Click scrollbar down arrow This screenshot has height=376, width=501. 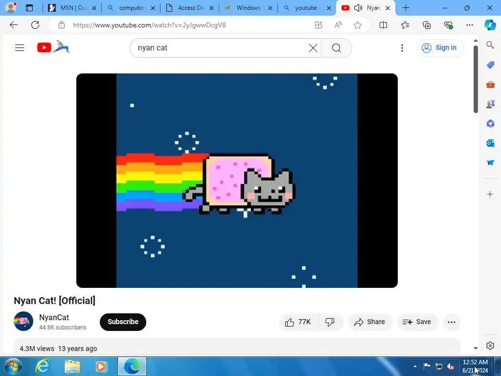tap(476, 348)
